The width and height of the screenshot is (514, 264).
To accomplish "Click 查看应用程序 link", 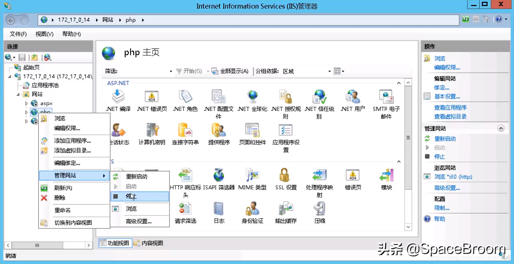I will point(450,107).
